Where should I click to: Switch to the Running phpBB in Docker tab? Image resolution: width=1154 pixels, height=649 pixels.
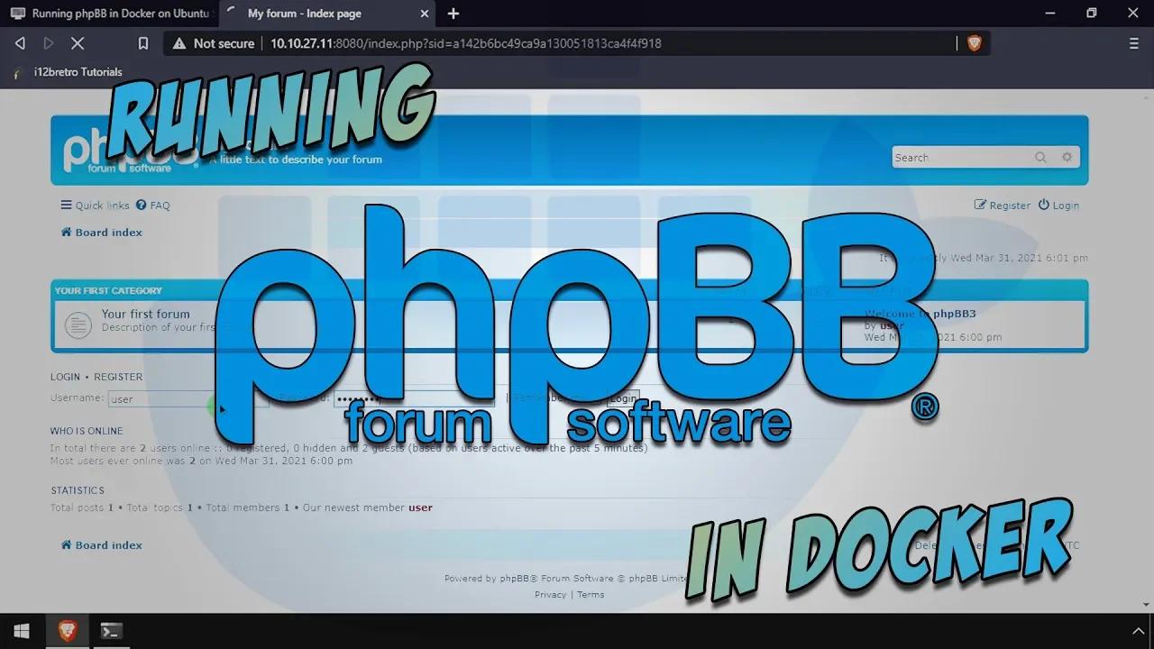click(108, 14)
